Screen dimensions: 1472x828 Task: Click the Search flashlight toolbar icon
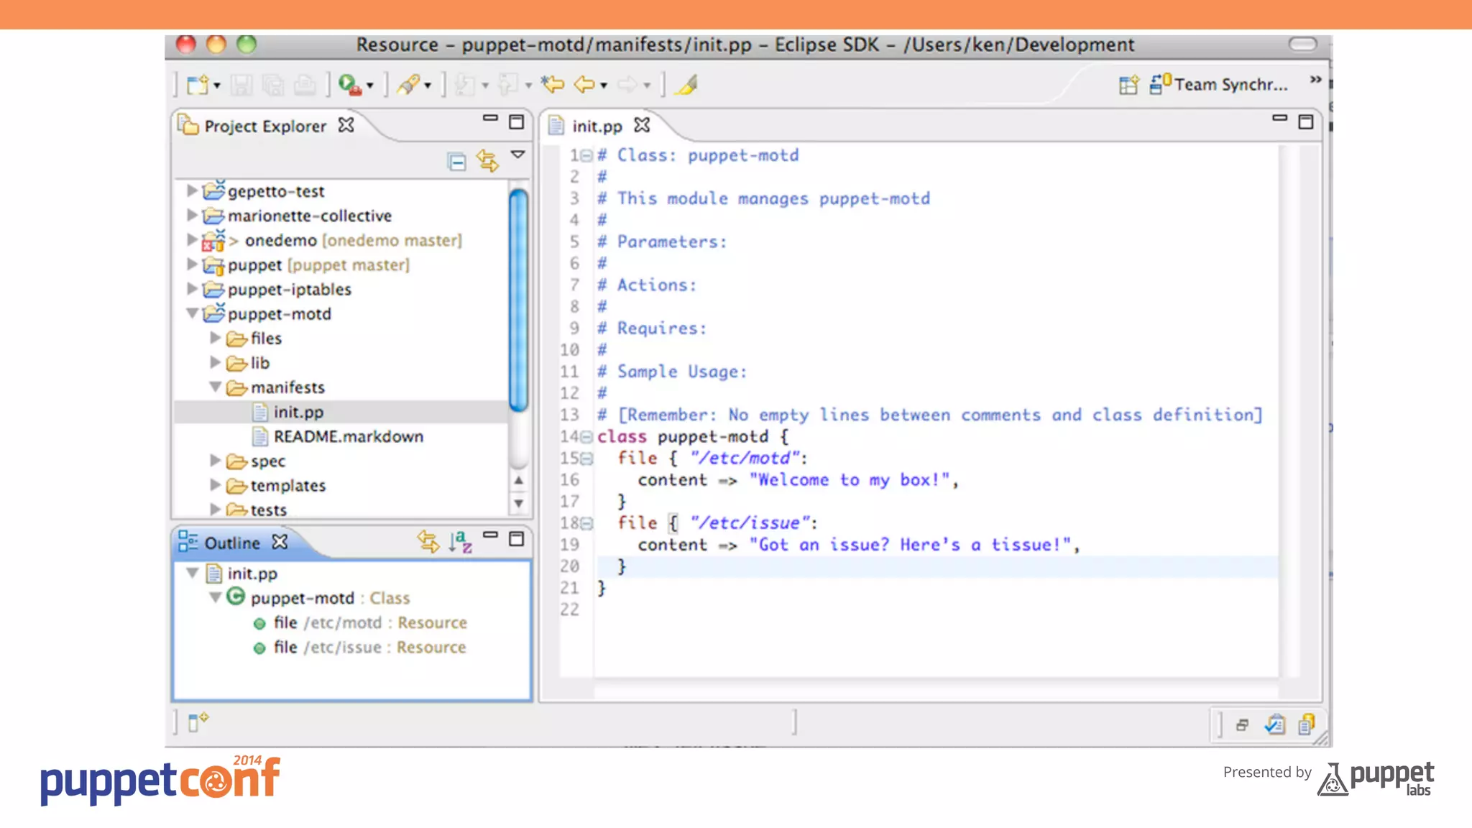click(x=408, y=85)
